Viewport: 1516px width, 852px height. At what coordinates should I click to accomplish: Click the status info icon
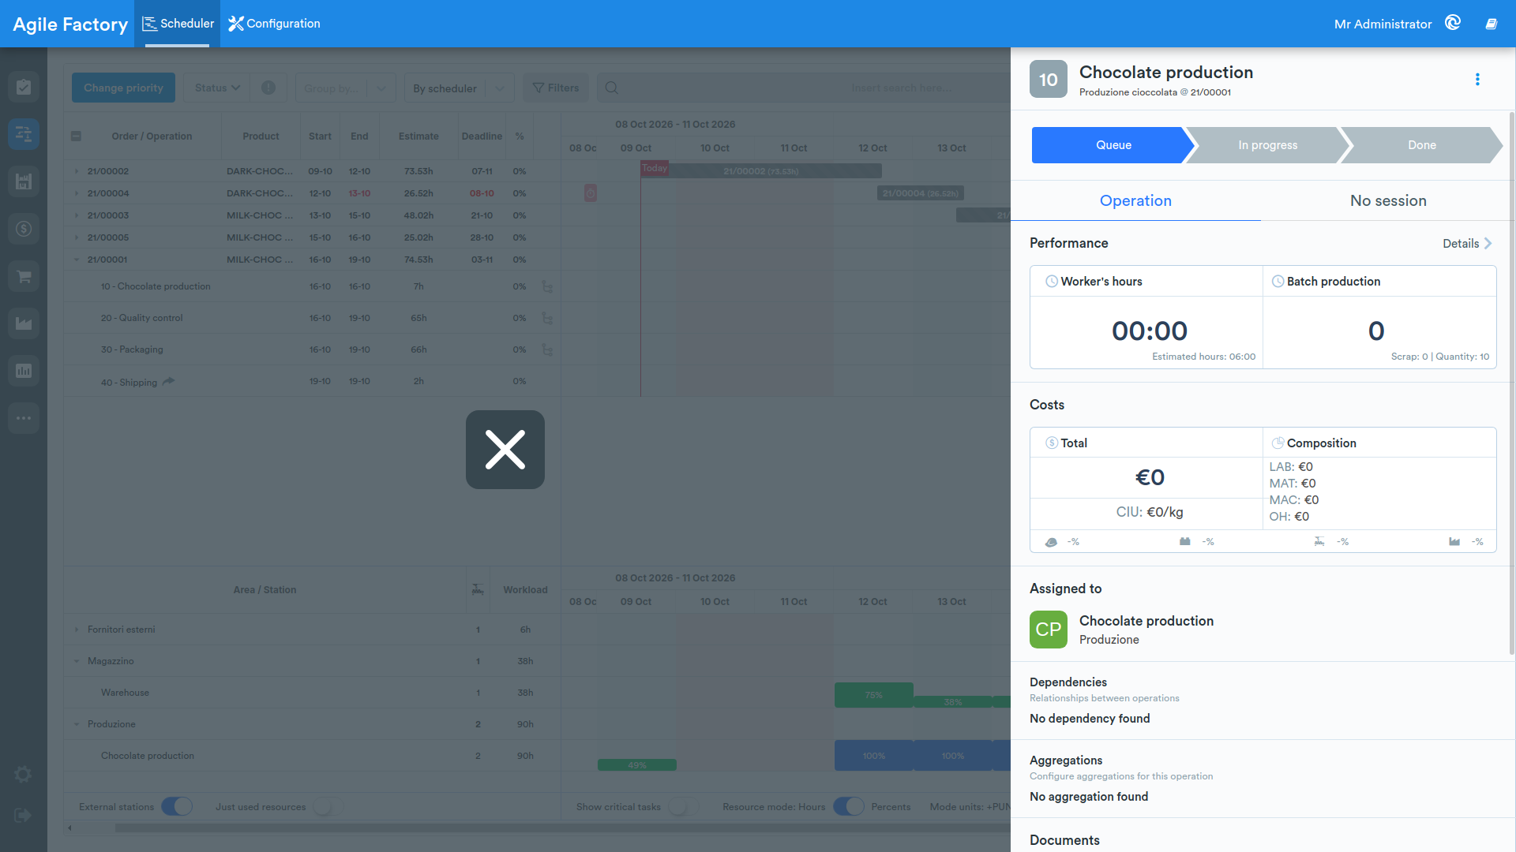pyautogui.click(x=268, y=88)
